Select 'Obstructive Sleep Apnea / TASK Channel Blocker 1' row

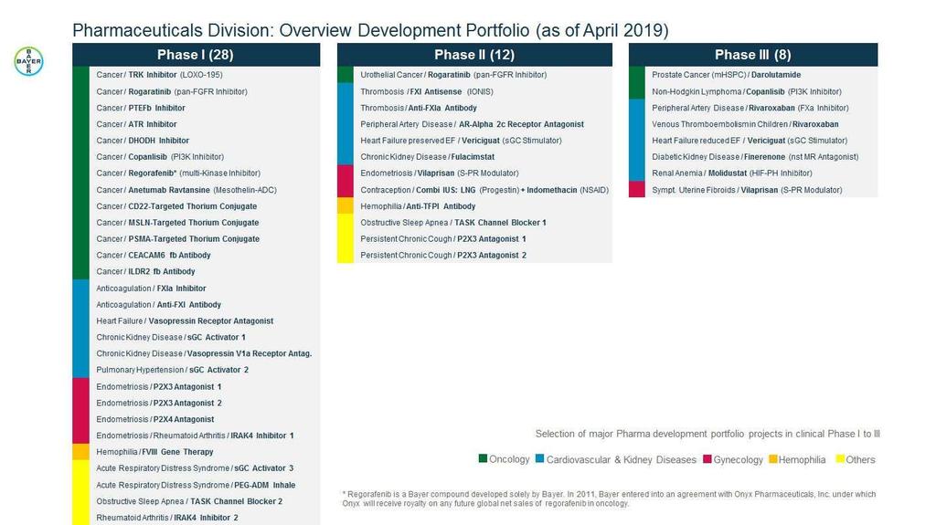(474, 223)
